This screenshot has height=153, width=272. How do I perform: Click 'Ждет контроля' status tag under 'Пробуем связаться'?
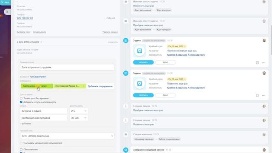pyautogui.click(x=163, y=30)
